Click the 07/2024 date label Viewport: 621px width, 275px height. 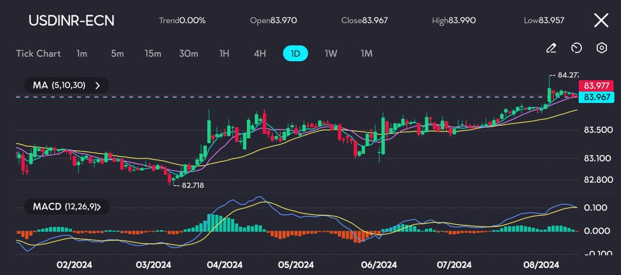455,264
